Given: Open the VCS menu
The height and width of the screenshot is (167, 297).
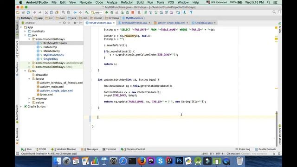Looking at the screenshot, I should [x=171, y=2].
